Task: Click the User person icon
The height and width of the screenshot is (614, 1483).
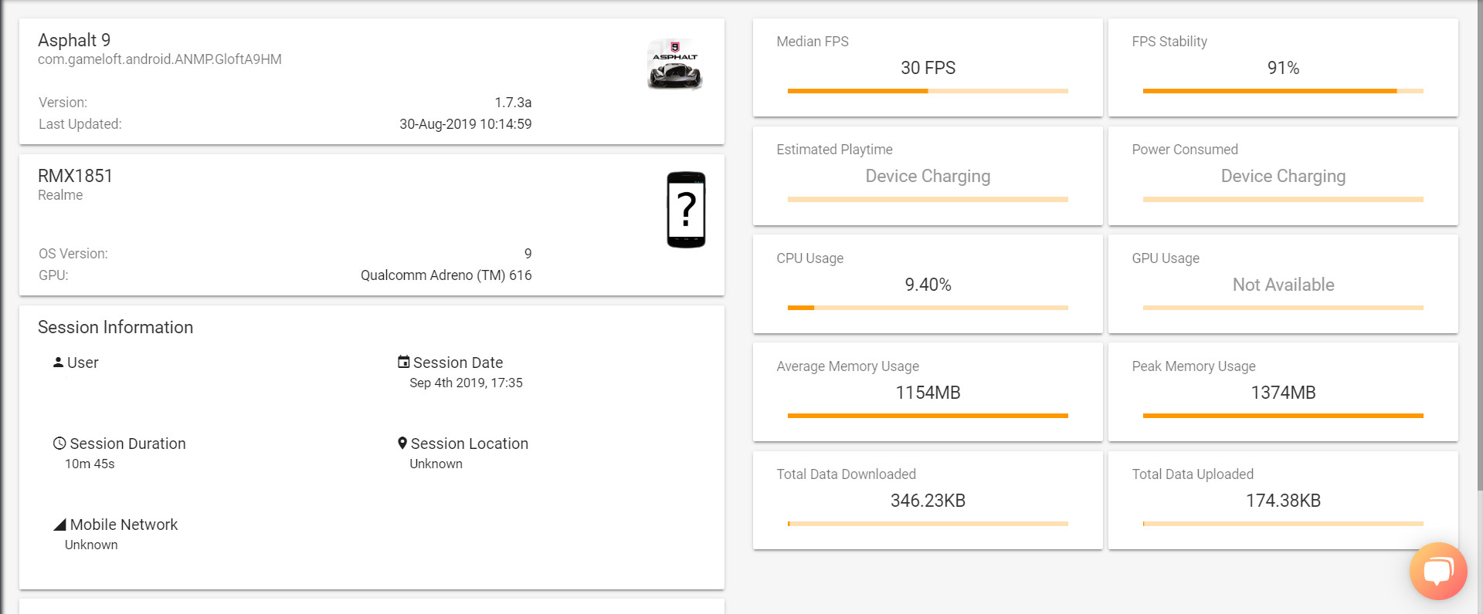Action: [58, 362]
